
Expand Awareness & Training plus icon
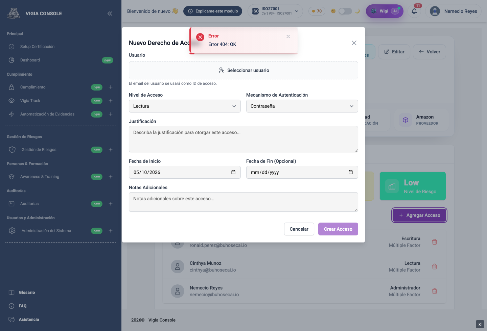tap(111, 177)
